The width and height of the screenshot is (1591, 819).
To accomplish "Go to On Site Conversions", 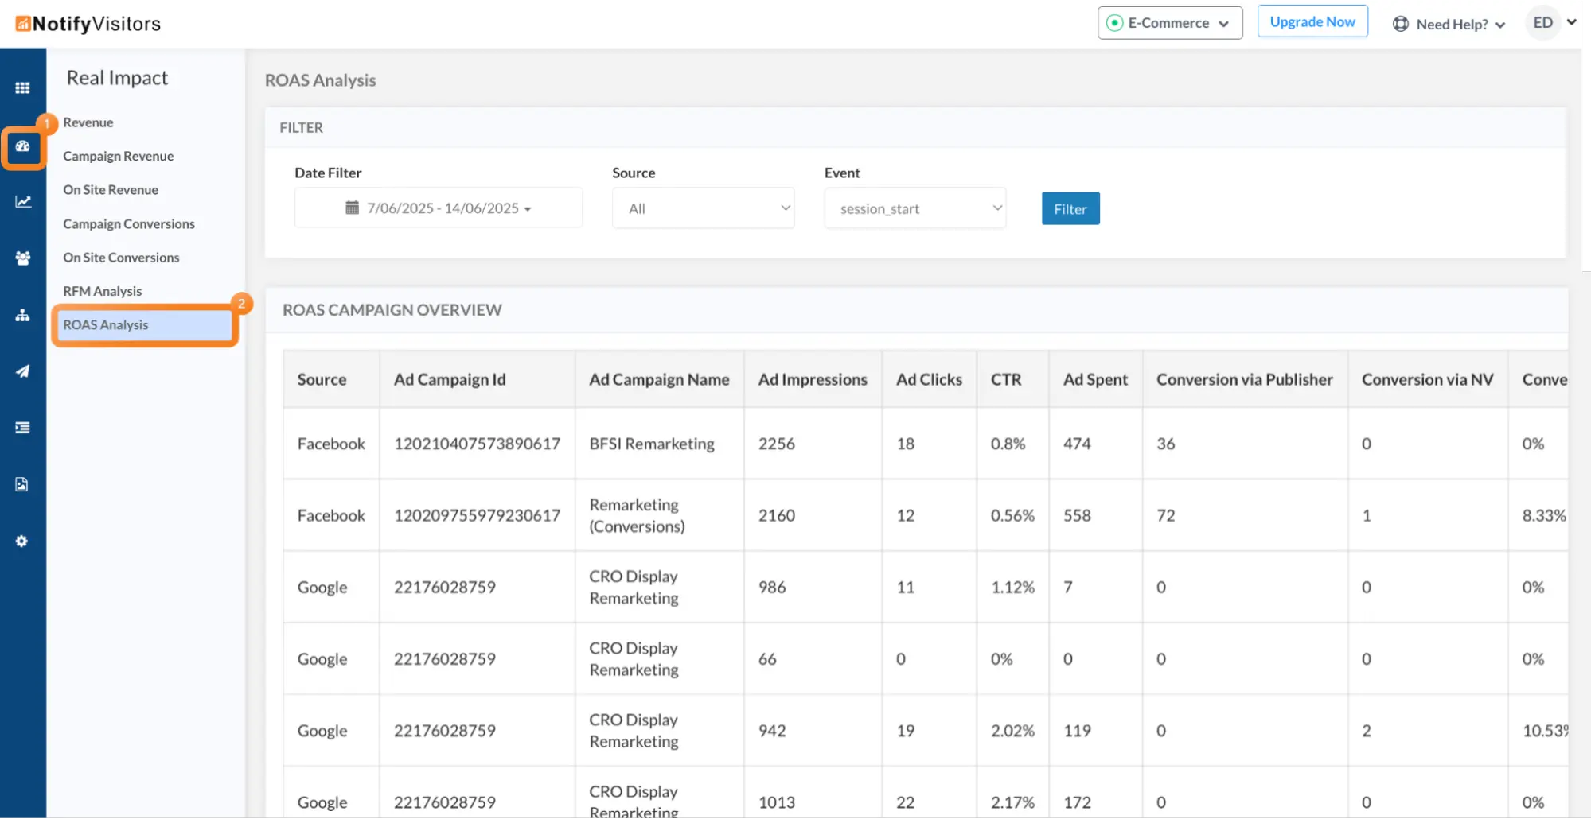I will click(121, 258).
